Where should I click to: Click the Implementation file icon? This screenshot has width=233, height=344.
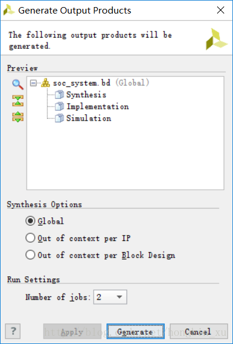pyautogui.click(x=59, y=107)
